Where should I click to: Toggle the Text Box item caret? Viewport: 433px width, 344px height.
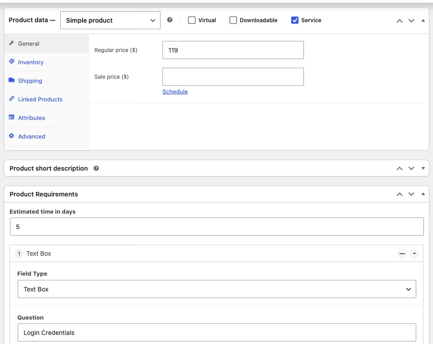click(414, 253)
